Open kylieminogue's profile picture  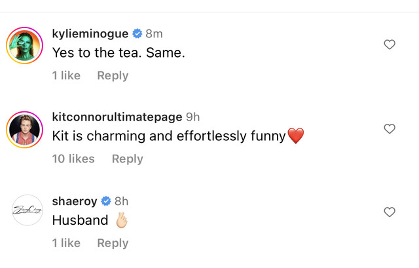click(25, 45)
